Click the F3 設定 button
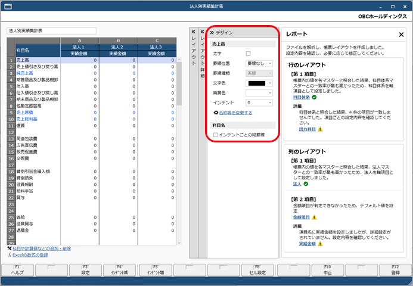Image resolution: width=413 pixels, height=286 pixels. click(85, 270)
